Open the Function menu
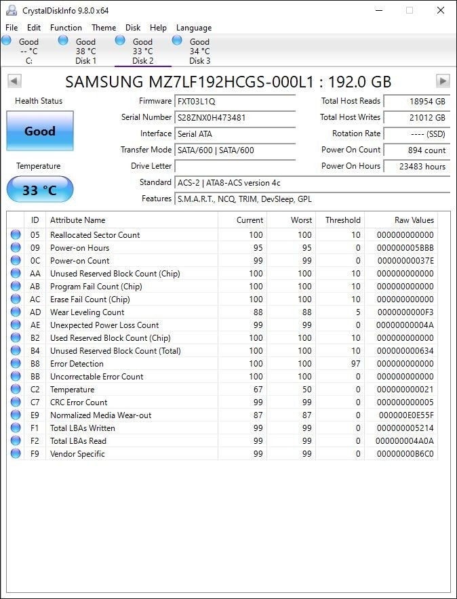This screenshot has height=599, width=457. pyautogui.click(x=66, y=28)
